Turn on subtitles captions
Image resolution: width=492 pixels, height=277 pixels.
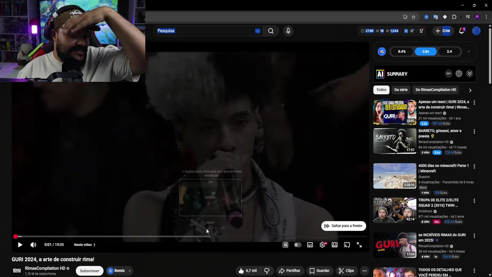tap(310, 245)
